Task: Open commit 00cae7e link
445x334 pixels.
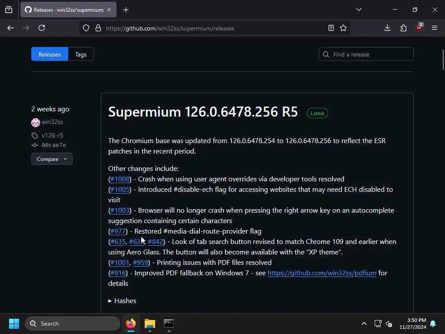Action: point(53,145)
